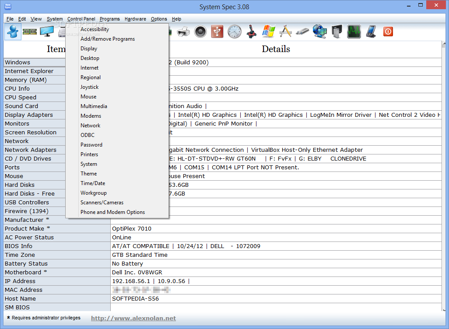449x329 pixels.
Task: Open the Options menu
Action: pos(159,19)
